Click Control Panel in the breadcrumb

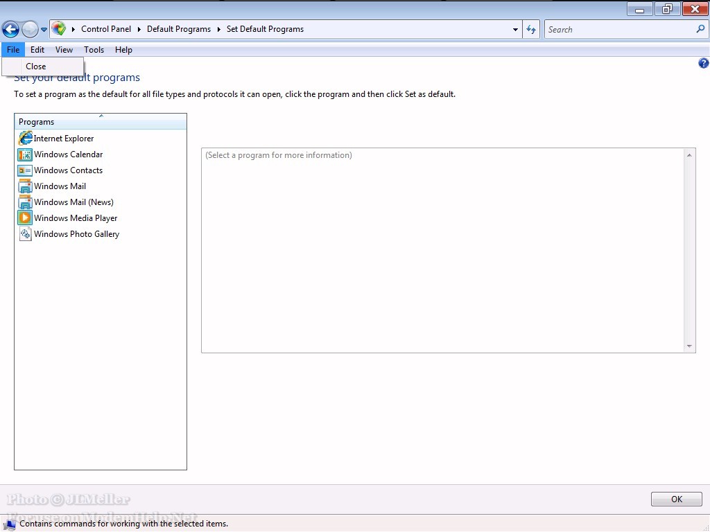click(x=106, y=29)
